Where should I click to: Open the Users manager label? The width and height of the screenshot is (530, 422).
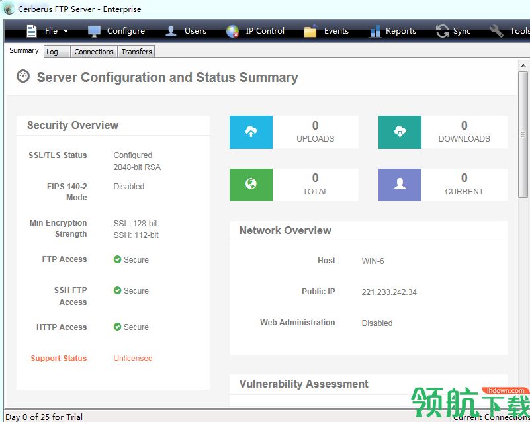click(x=195, y=31)
